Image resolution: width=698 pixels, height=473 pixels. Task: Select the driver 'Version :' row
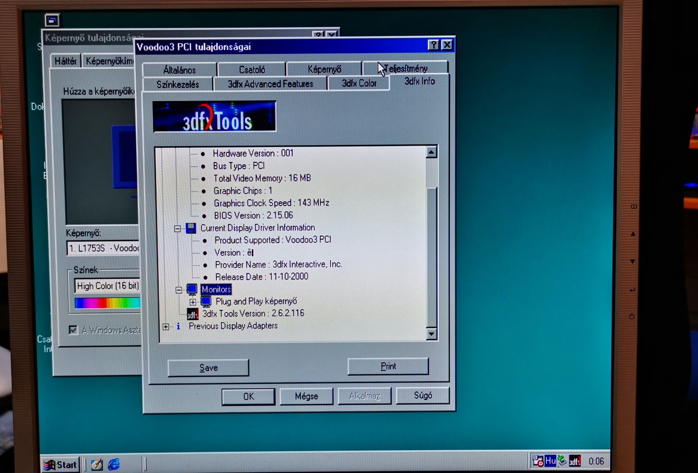234,253
